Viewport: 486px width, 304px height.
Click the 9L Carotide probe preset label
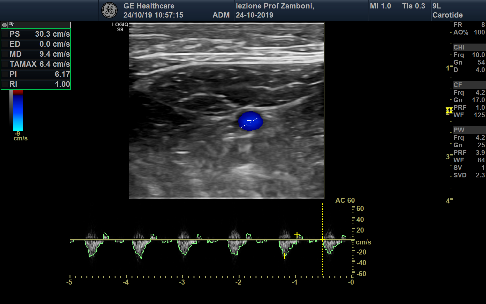pyautogui.click(x=447, y=11)
